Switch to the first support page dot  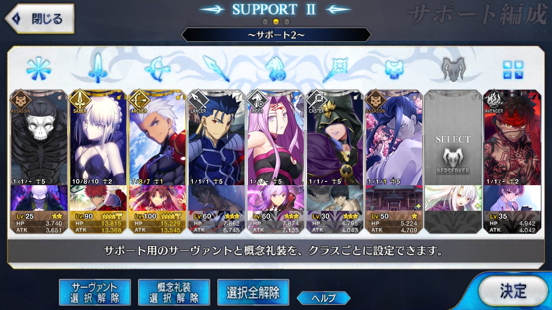(x=266, y=21)
